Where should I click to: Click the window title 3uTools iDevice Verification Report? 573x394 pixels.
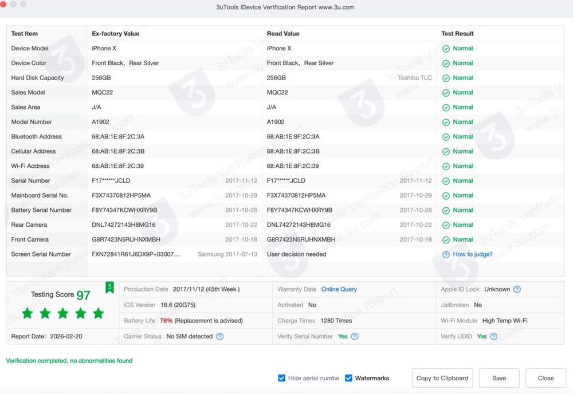click(285, 7)
